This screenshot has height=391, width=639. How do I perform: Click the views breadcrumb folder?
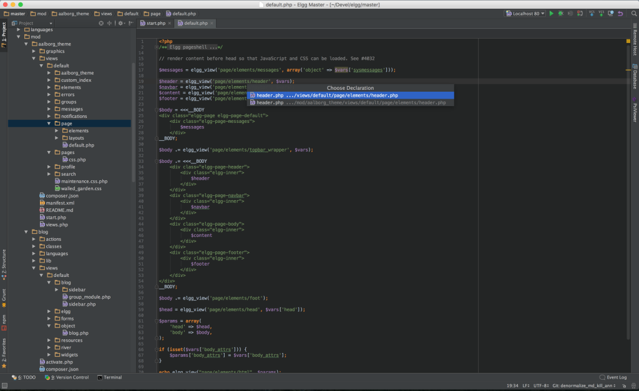pyautogui.click(x=103, y=14)
